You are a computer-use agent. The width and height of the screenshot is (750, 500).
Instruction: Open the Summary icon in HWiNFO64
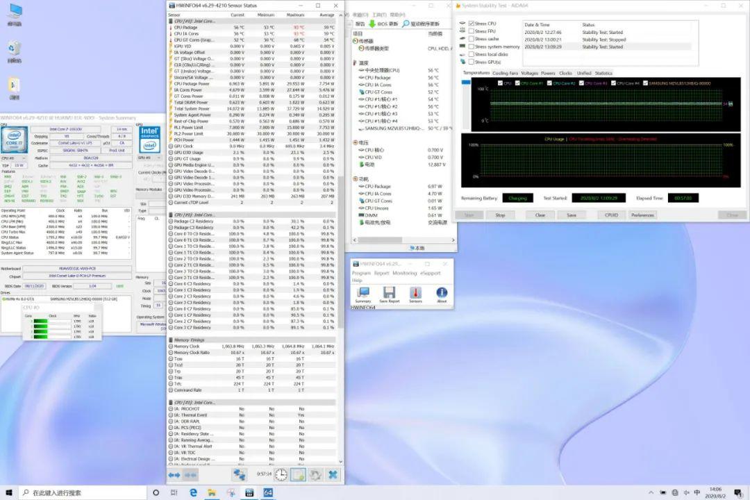click(x=362, y=293)
